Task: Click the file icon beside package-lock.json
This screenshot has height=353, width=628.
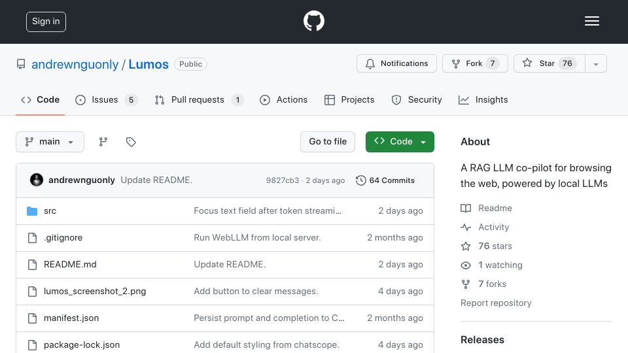Action: point(32,345)
